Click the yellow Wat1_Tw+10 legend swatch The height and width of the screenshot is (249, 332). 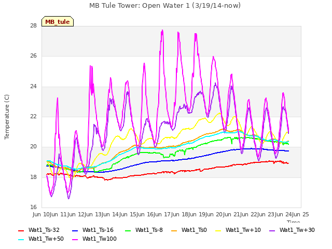[x=218, y=230]
